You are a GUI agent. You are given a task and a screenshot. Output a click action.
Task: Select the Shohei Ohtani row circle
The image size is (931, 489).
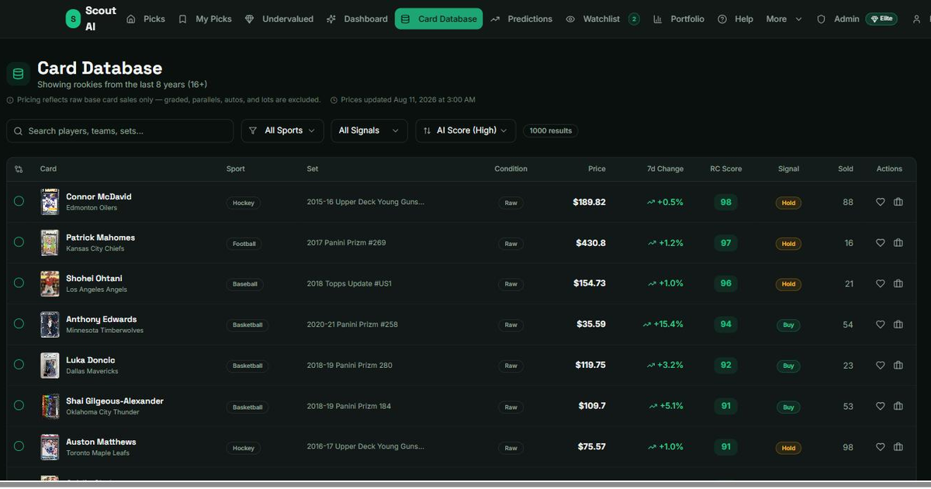19,283
